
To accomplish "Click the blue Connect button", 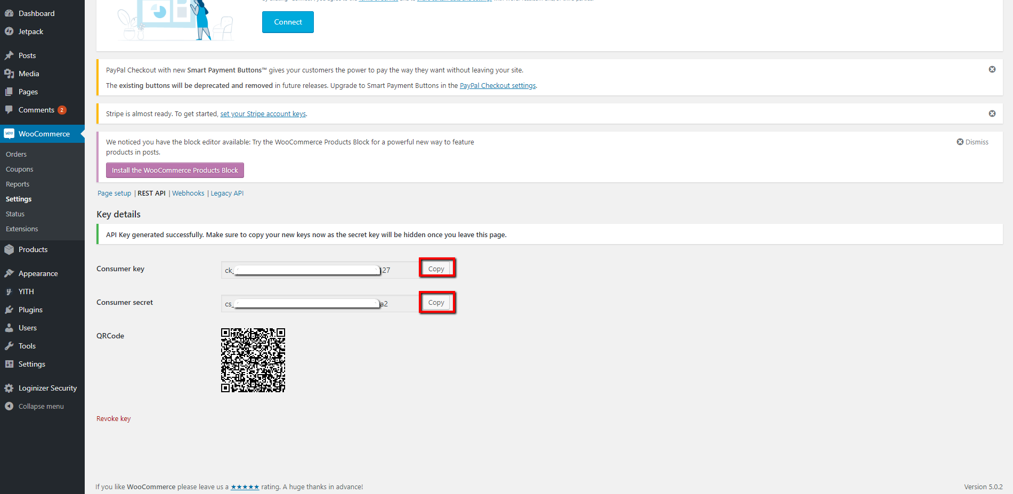I will 288,22.
